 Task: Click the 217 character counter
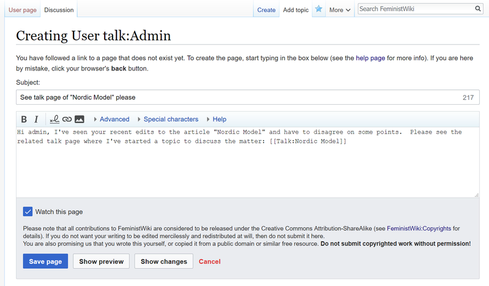[468, 97]
